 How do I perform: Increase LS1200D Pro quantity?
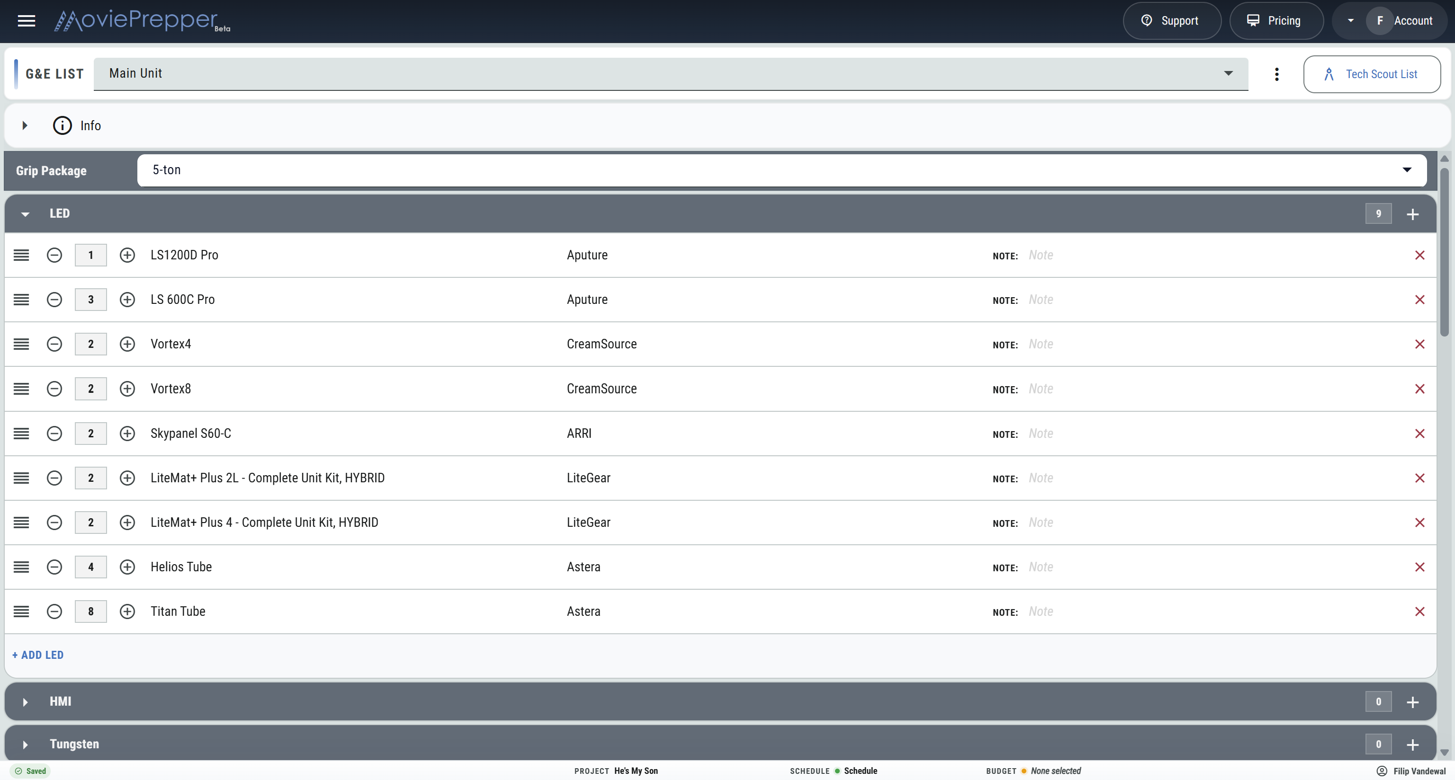[x=127, y=255]
